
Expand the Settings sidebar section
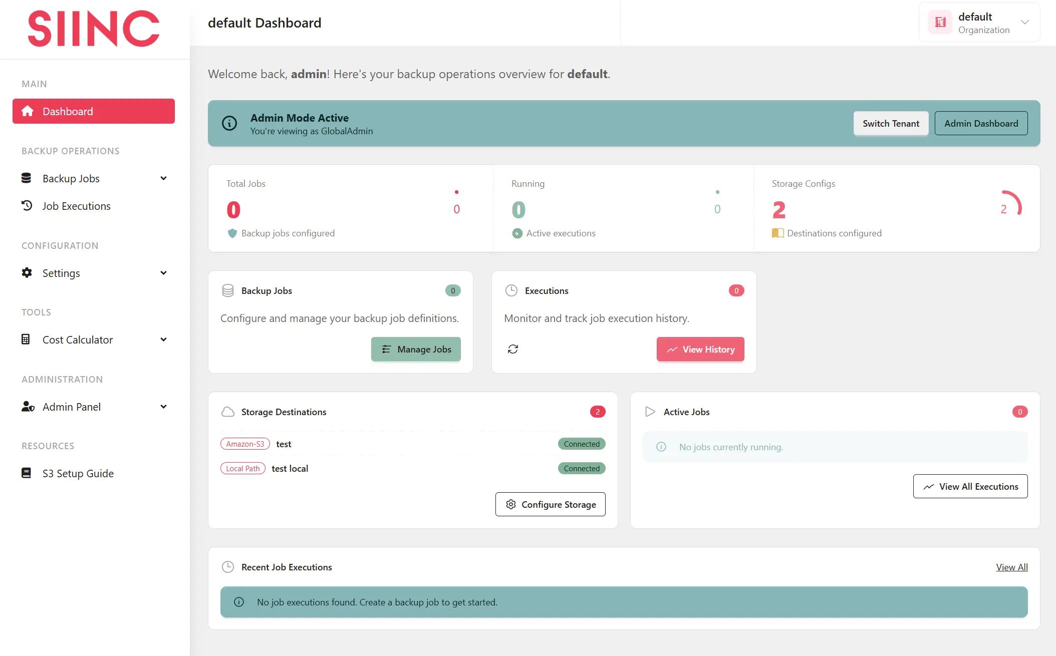(x=163, y=273)
